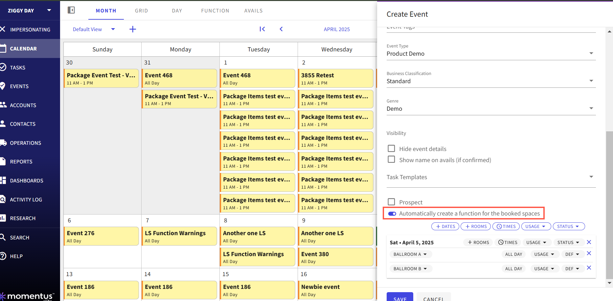Switch to the AVAILS tab
This screenshot has width=613, height=301.
[253, 10]
